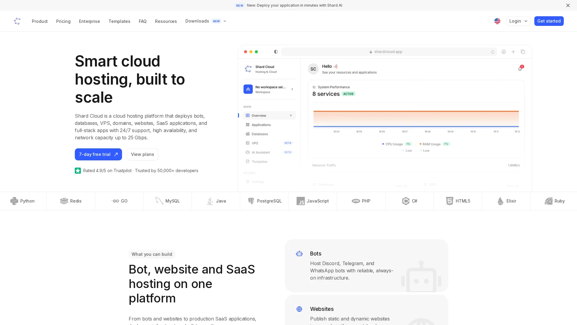This screenshot has width=577, height=325.
Task: Click the dashboard preview's reload icon
Action: 493,52
